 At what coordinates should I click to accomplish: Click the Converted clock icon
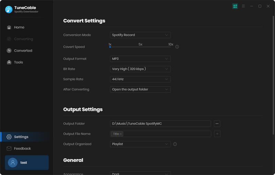coord(9,50)
